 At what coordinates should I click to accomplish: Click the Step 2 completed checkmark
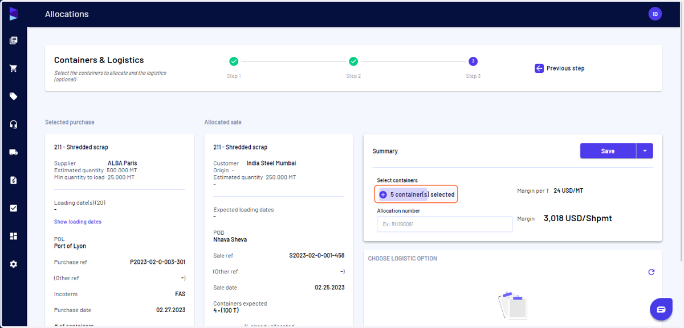pyautogui.click(x=353, y=61)
